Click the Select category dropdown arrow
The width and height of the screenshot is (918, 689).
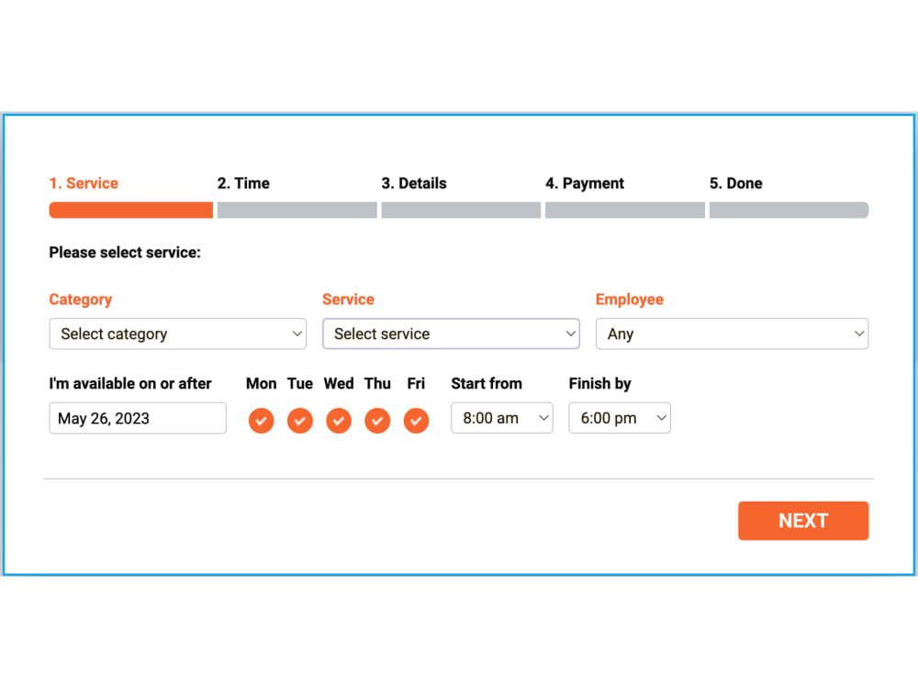tap(296, 333)
